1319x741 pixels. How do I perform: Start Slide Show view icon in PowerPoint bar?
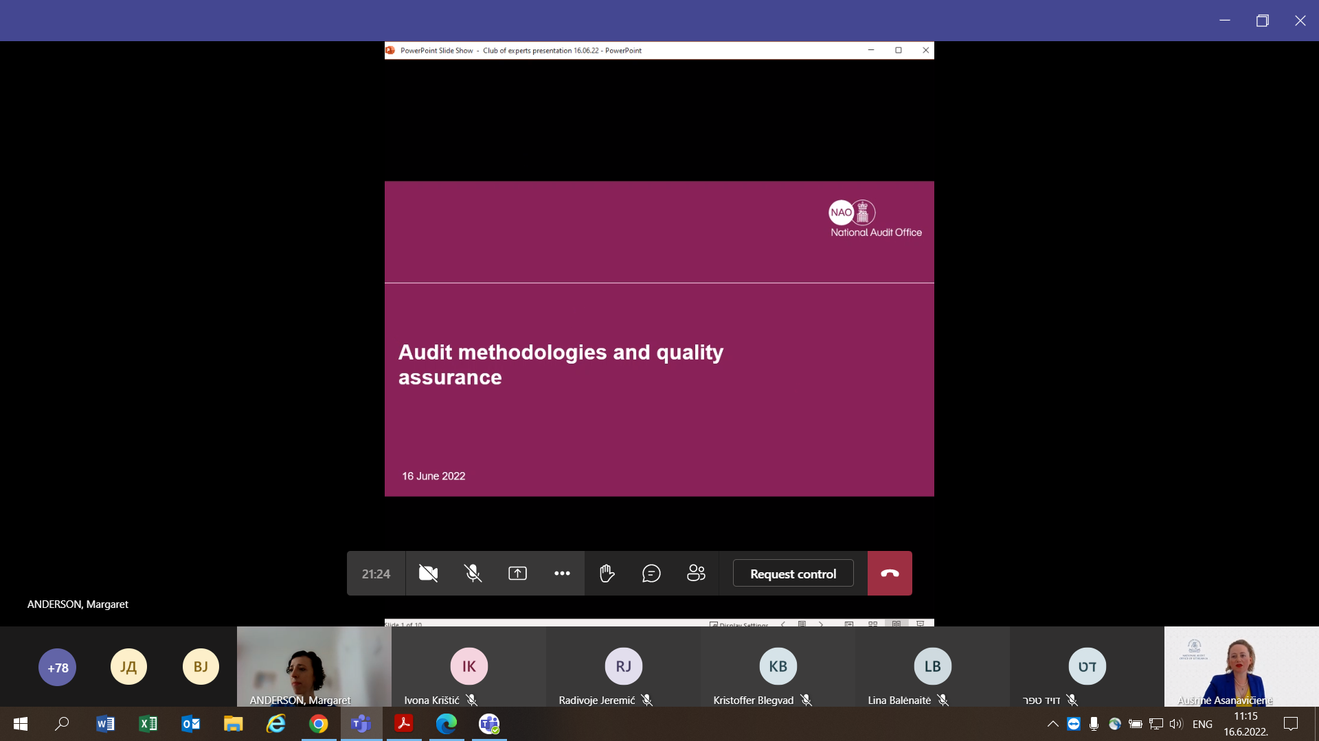coord(921,624)
